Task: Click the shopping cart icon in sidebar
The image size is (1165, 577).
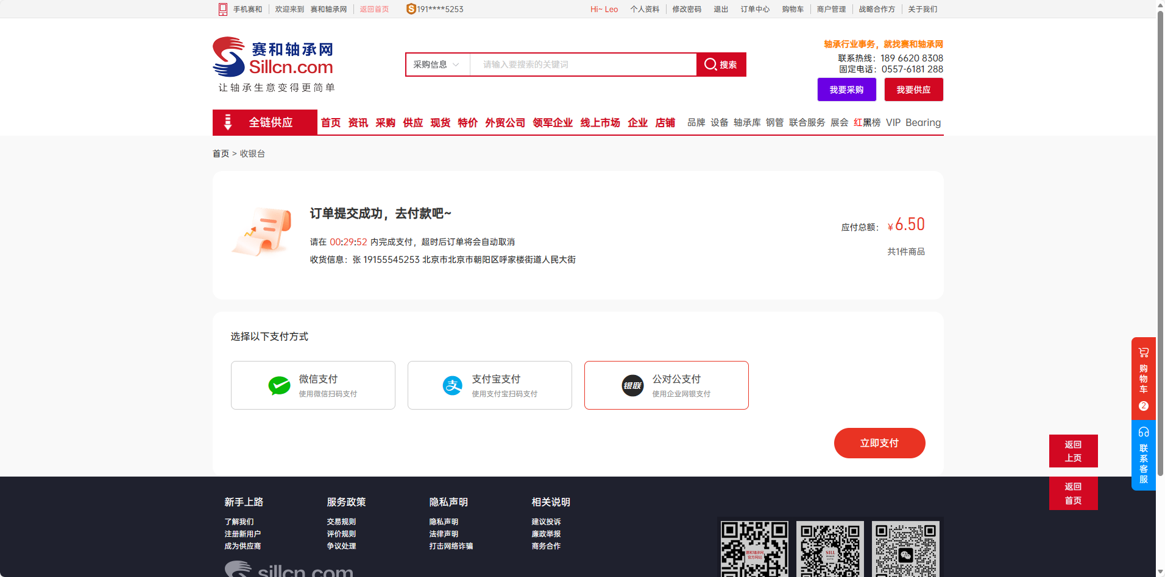Action: point(1143,352)
